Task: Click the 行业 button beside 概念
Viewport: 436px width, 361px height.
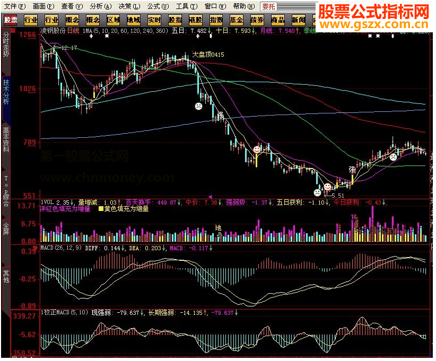Action: point(51,20)
